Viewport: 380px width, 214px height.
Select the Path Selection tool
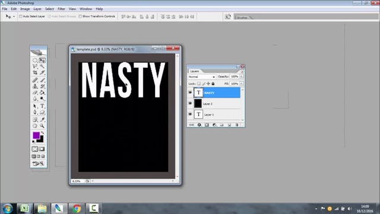(x=35, y=106)
